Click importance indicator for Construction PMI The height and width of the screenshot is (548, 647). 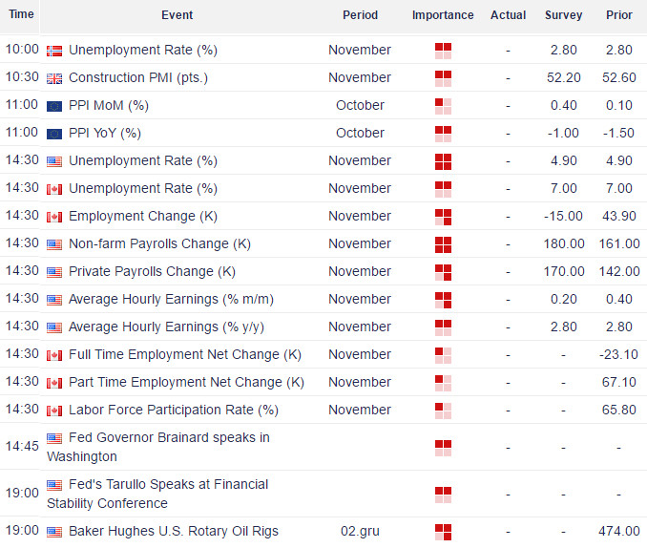point(443,77)
